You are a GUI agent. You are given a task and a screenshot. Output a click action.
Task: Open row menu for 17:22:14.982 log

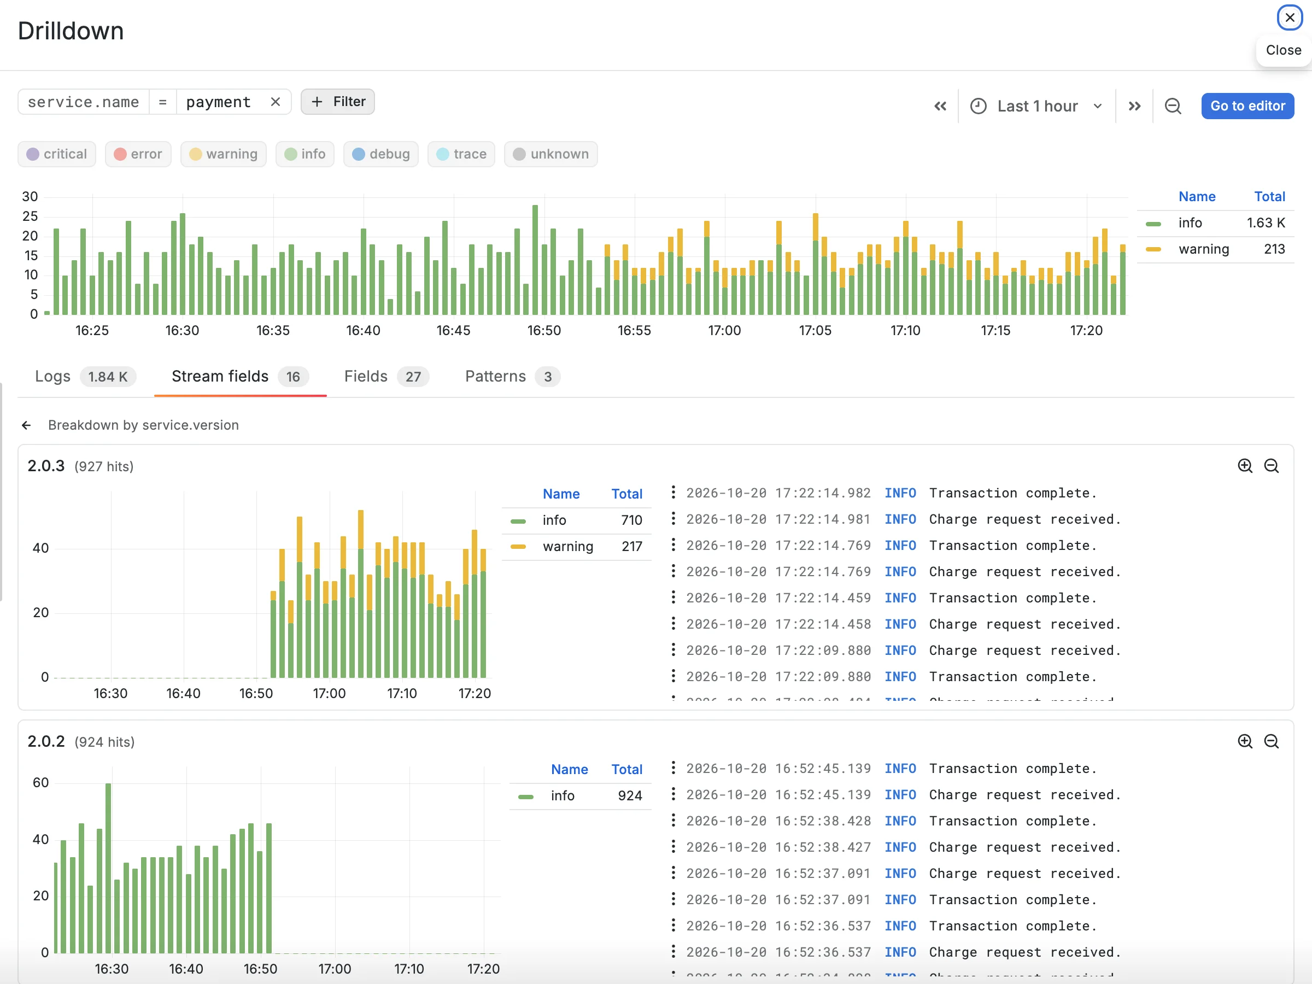pyautogui.click(x=672, y=493)
